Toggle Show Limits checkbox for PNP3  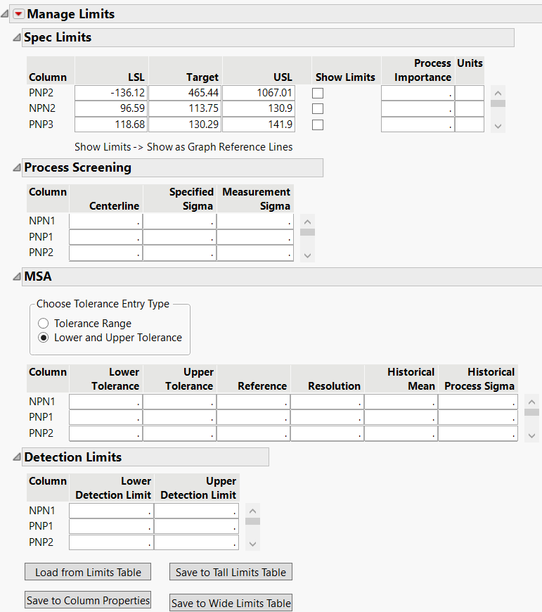pos(318,125)
